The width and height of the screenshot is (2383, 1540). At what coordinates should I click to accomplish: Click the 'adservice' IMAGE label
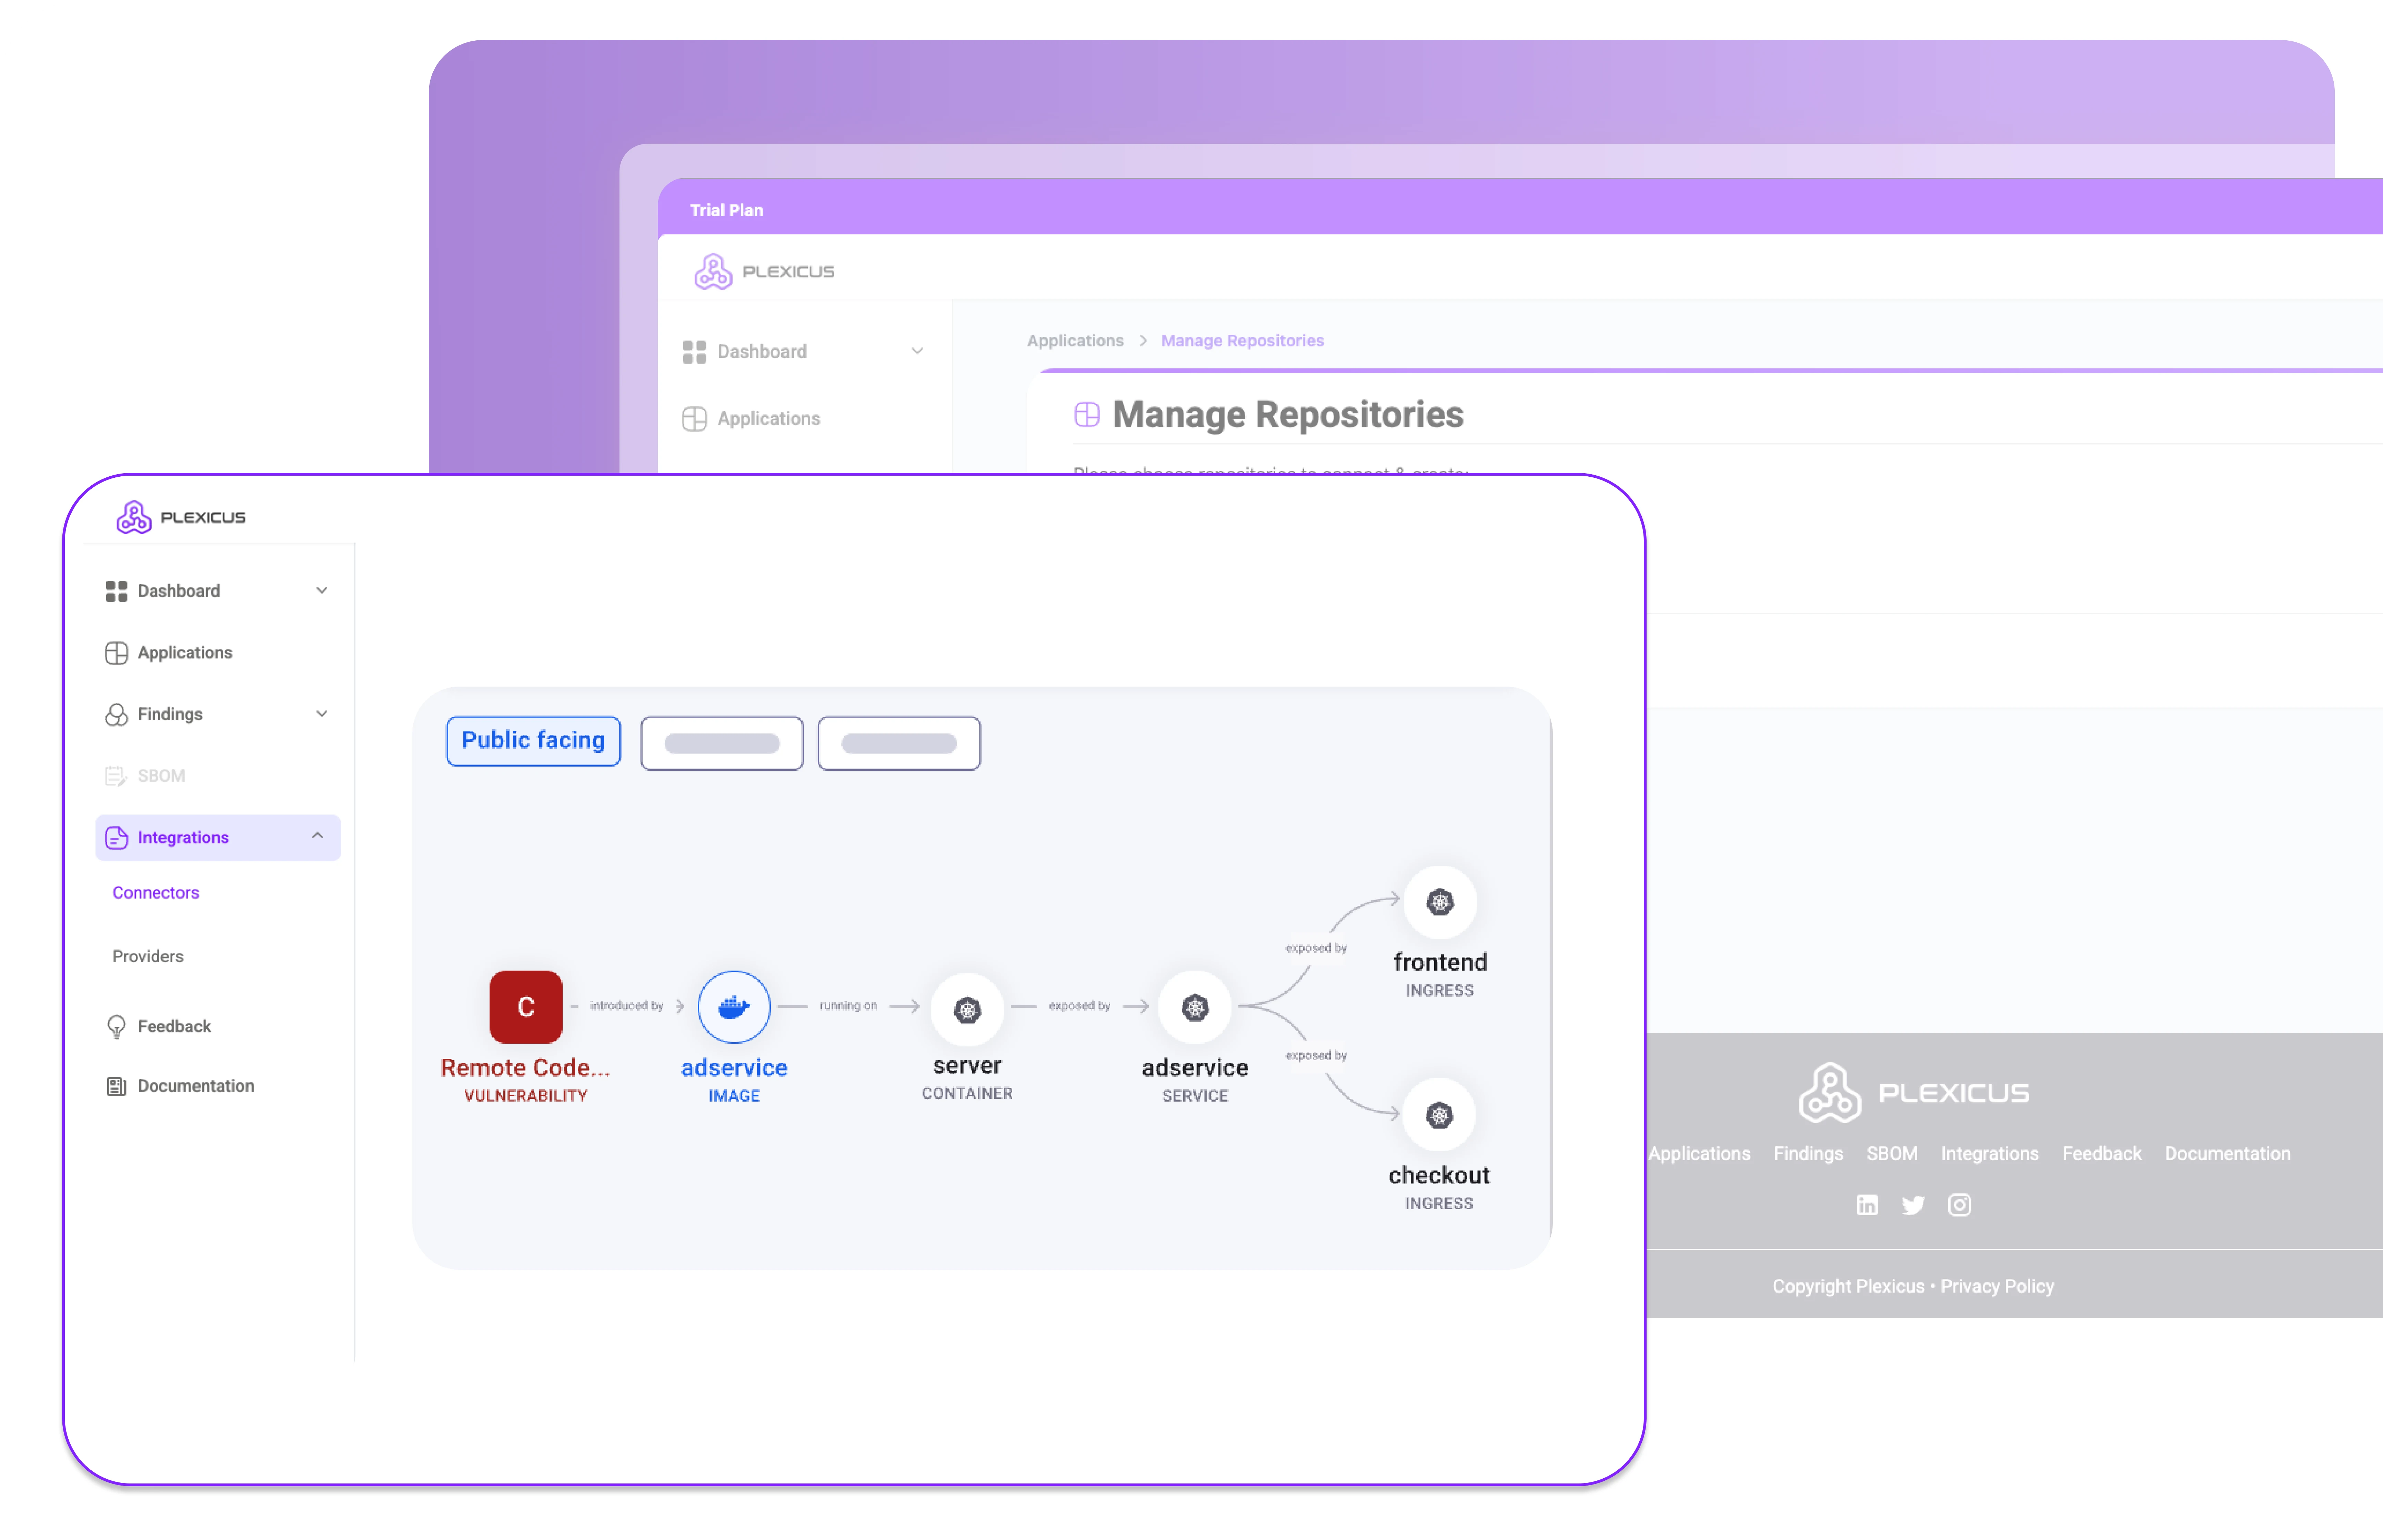(x=734, y=1068)
